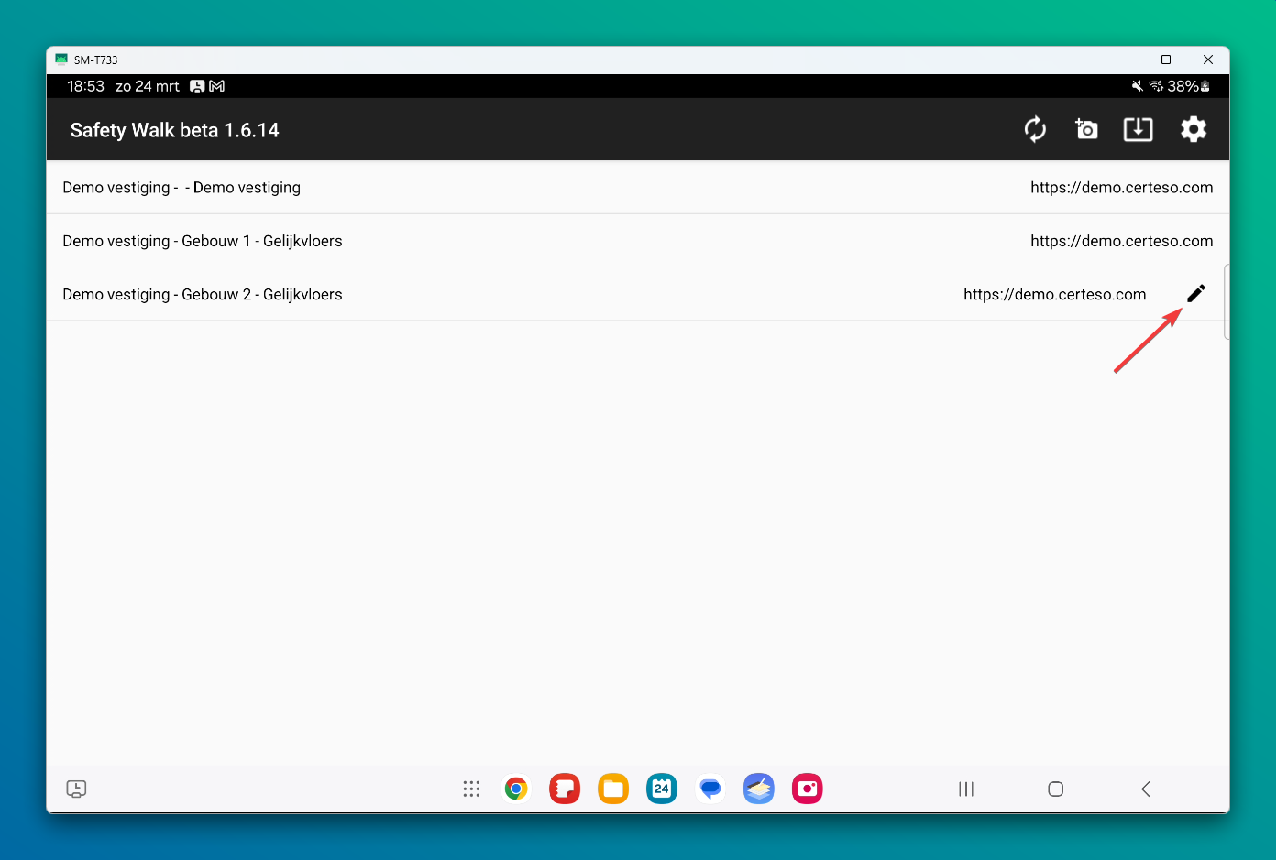Open the orange My Files folder app
This screenshot has width=1276, height=860.
[x=613, y=789]
